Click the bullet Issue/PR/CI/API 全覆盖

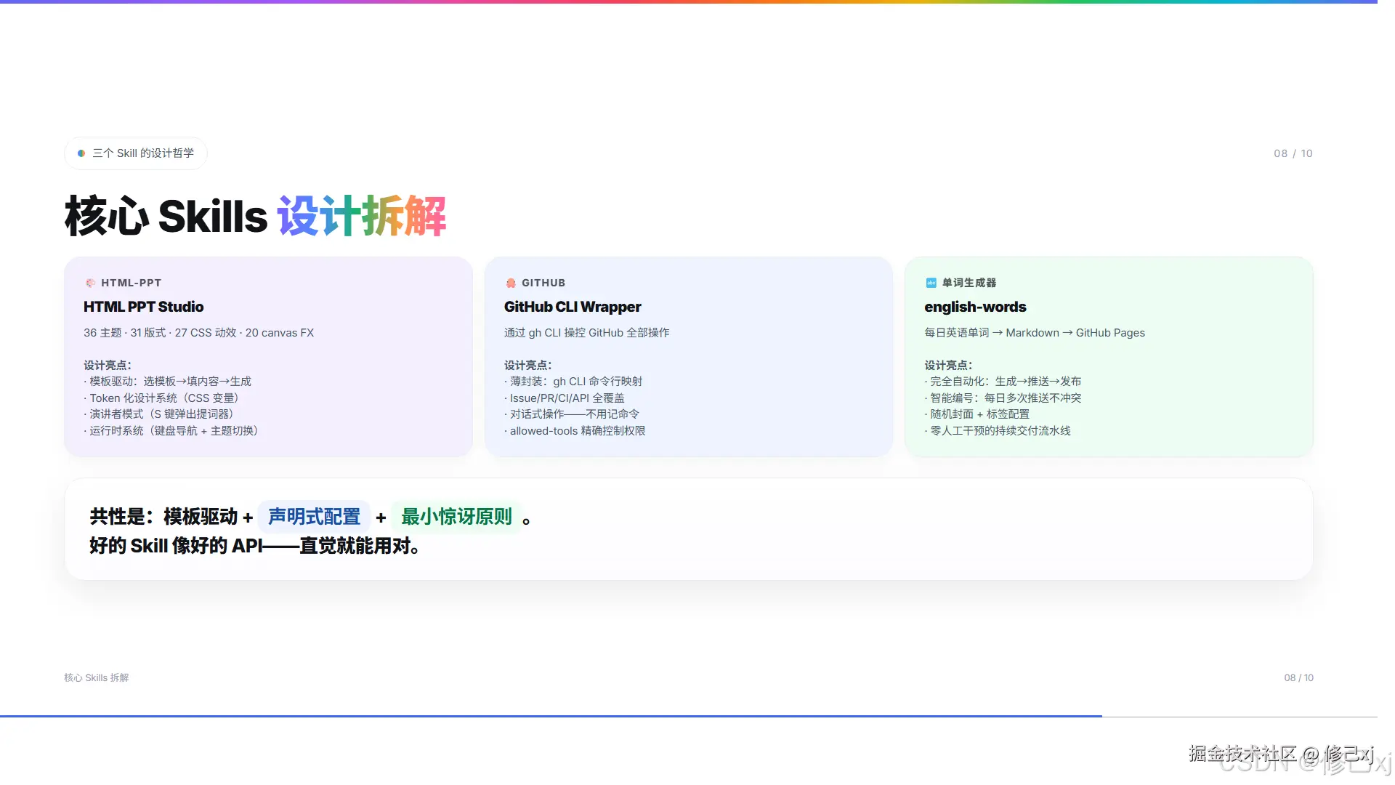[x=565, y=398]
